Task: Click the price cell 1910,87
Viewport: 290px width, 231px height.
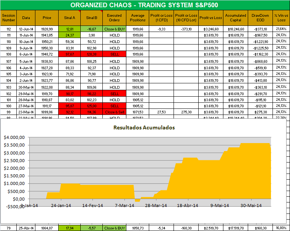Action: coord(47,100)
